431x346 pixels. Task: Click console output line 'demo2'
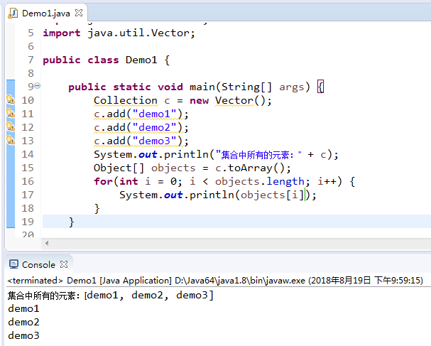[23, 322]
